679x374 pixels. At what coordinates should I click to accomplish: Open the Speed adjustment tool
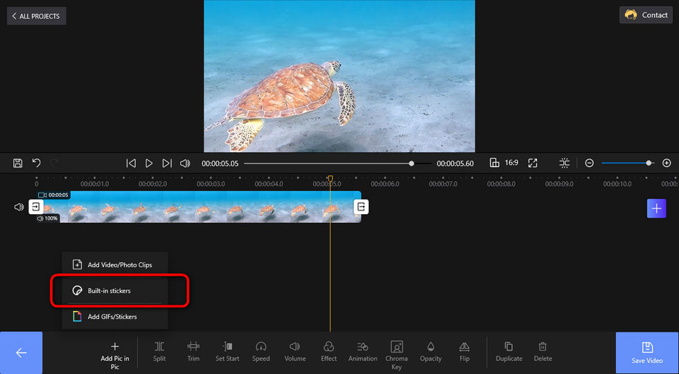click(x=261, y=351)
